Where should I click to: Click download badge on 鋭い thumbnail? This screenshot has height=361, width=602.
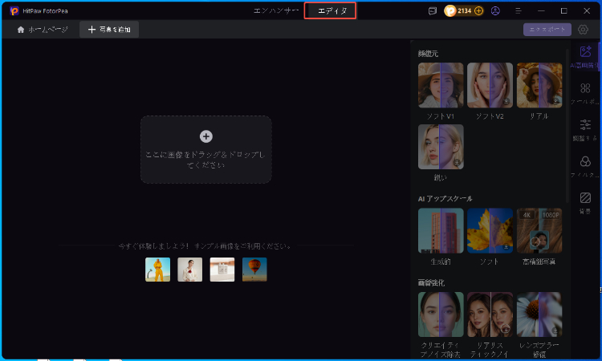pyautogui.click(x=457, y=163)
